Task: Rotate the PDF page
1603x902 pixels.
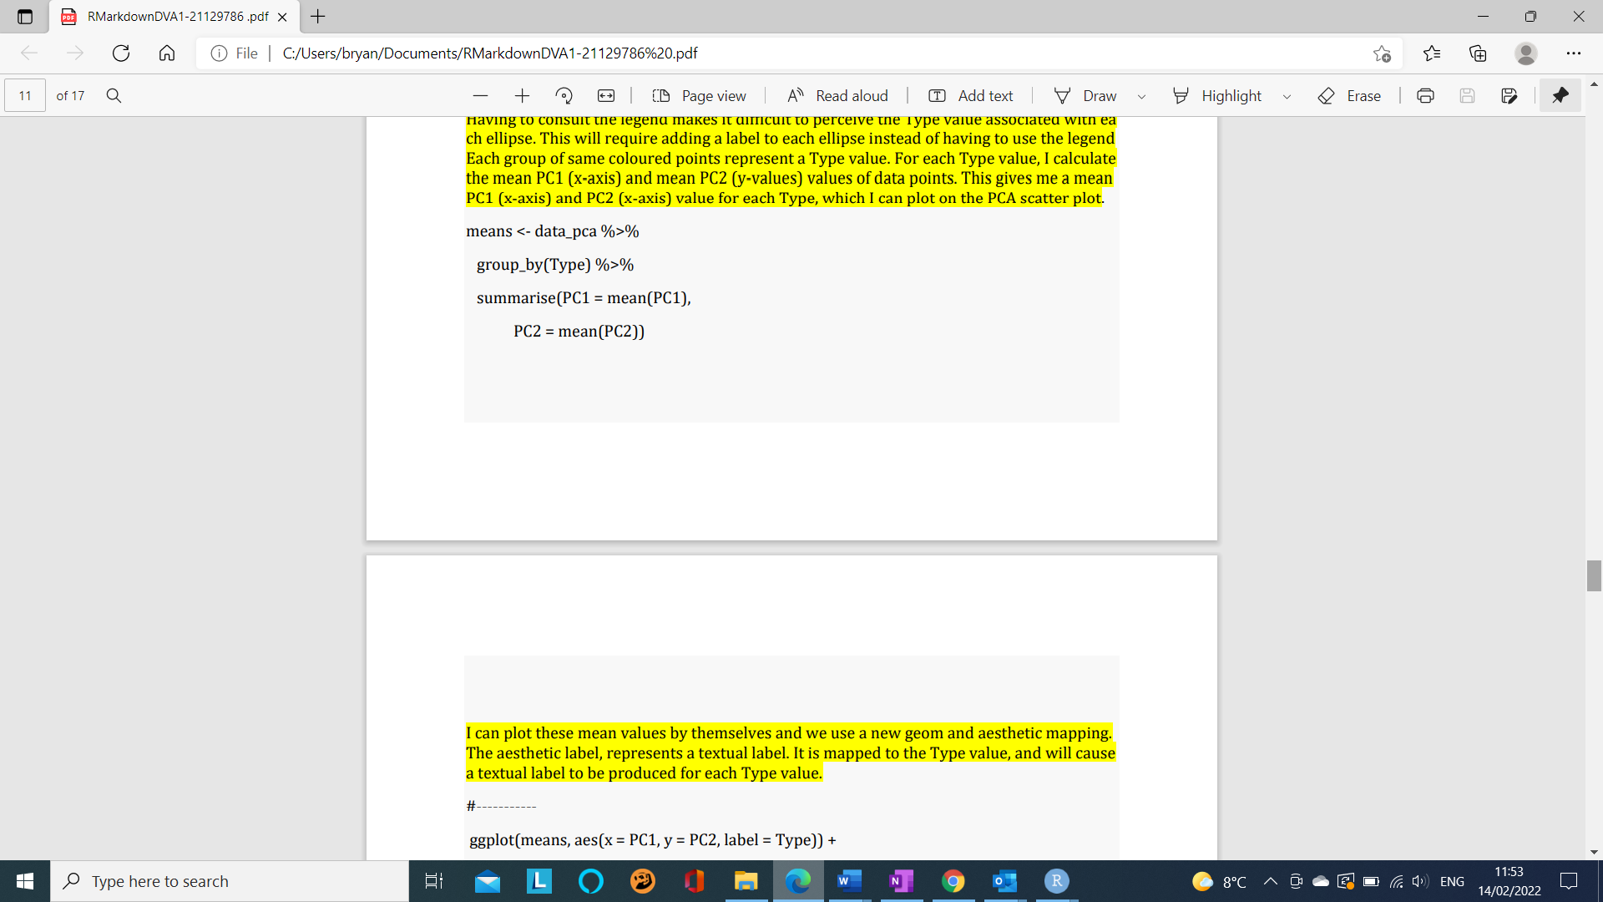Action: point(564,96)
